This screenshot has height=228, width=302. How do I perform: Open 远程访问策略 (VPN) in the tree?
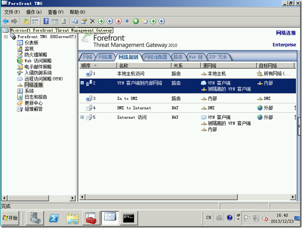(43, 79)
